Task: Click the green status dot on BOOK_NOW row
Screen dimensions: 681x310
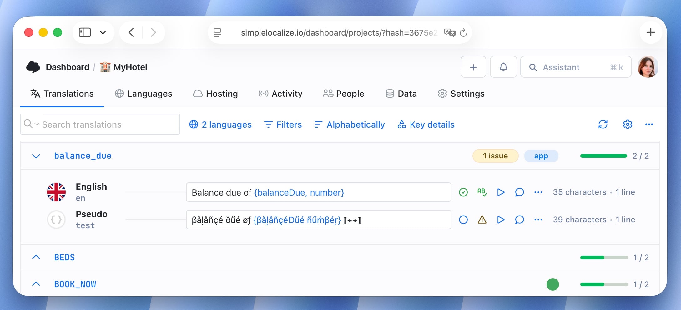Action: click(553, 284)
